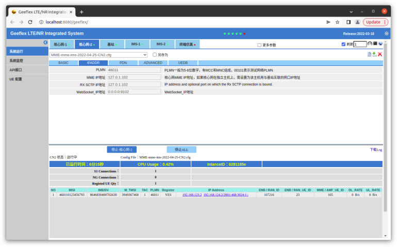View site information icon for localhost
This screenshot has height=247, width=397.
pos(41,22)
